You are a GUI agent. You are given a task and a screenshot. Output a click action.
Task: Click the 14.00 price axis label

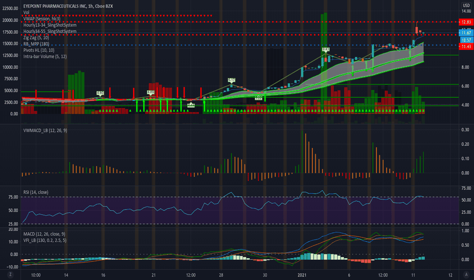click(x=466, y=11)
